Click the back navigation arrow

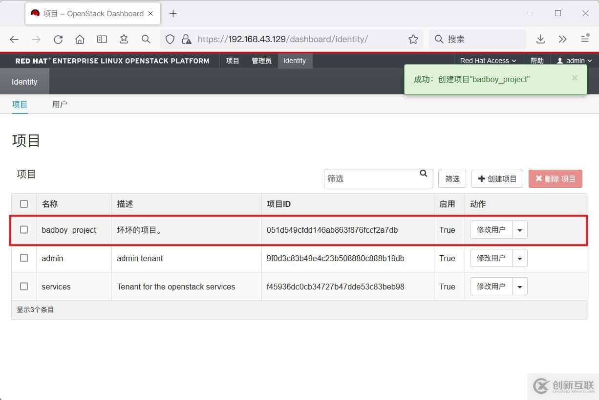[14, 39]
